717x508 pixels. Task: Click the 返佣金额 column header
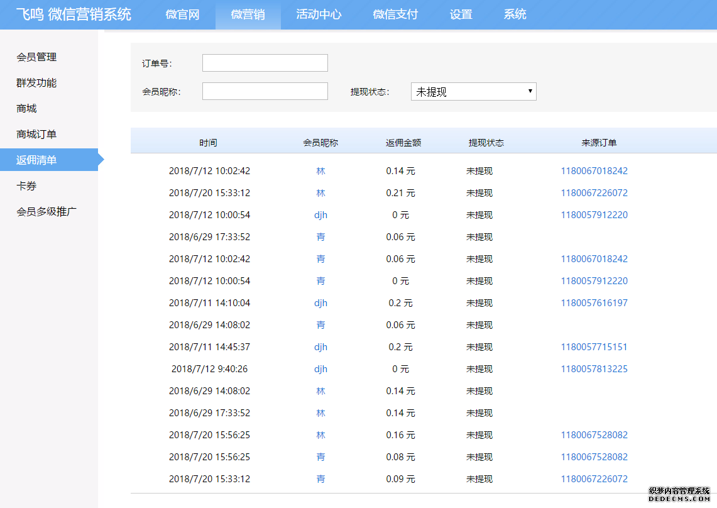[403, 143]
